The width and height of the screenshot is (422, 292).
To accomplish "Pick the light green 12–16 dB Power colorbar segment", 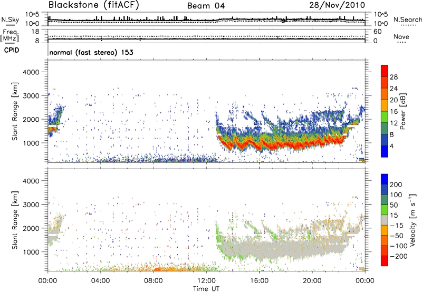I will (385, 116).
